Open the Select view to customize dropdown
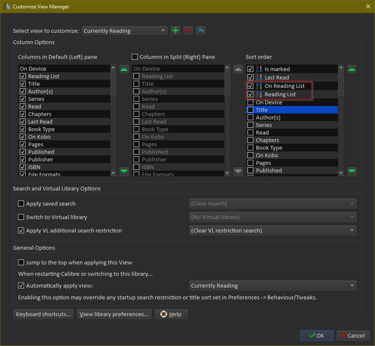 [x=125, y=31]
